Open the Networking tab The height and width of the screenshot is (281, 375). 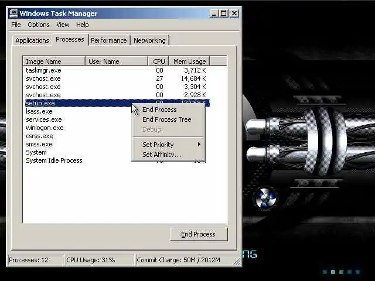(149, 40)
